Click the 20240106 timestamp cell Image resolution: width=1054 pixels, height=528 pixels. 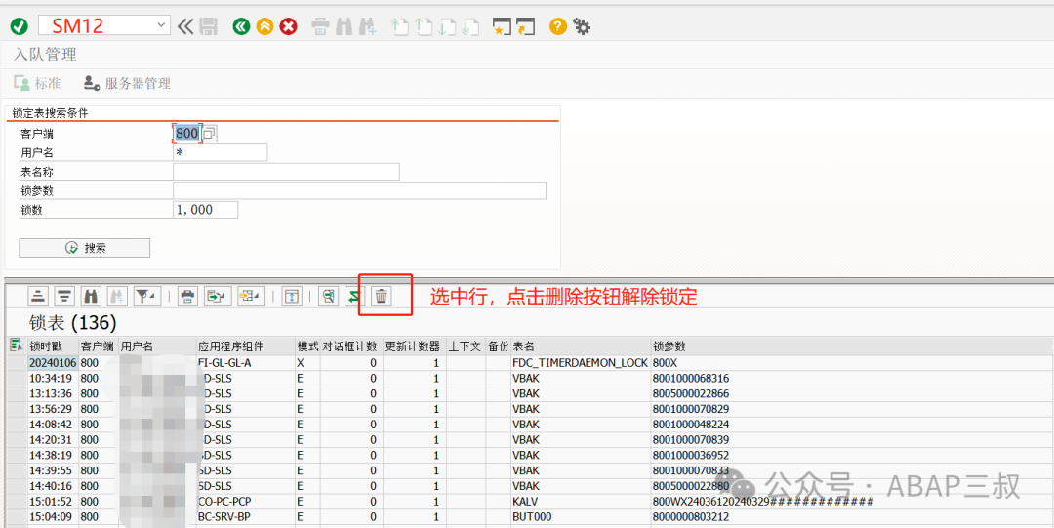pos(53,362)
